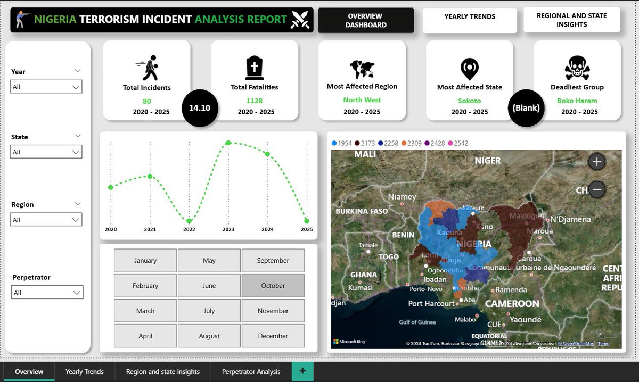Select the March month tile
This screenshot has width=639, height=382.
tap(145, 311)
